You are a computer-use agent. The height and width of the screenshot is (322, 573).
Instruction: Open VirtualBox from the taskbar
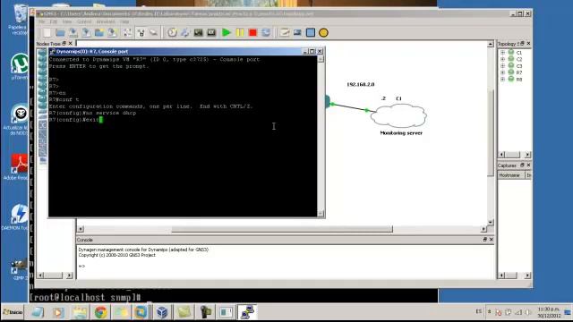click(x=162, y=312)
